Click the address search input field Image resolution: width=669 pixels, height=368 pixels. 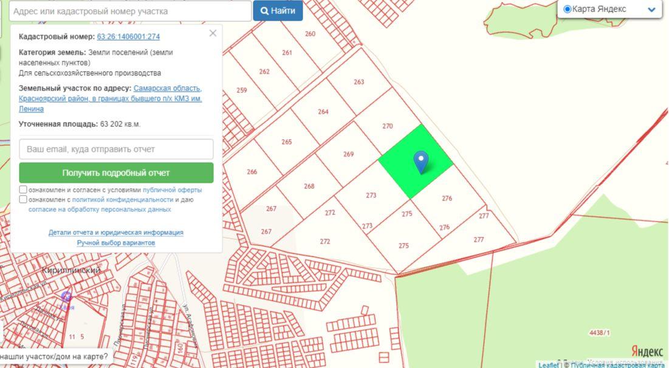coord(130,11)
